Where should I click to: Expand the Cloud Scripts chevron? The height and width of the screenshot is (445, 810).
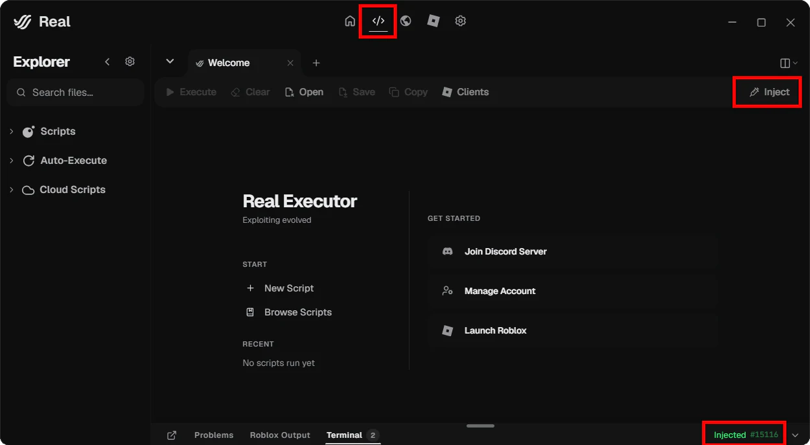(x=11, y=190)
